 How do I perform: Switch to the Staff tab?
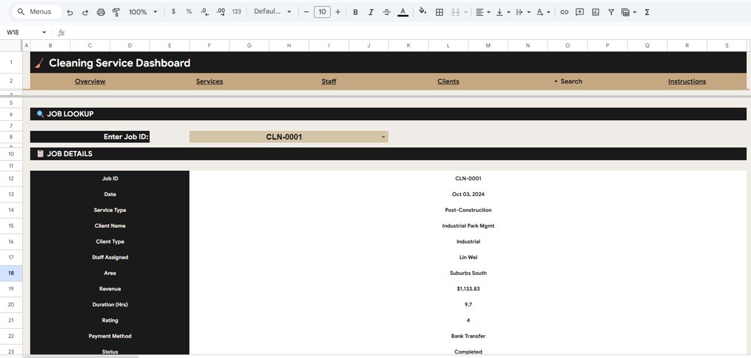pyautogui.click(x=329, y=81)
